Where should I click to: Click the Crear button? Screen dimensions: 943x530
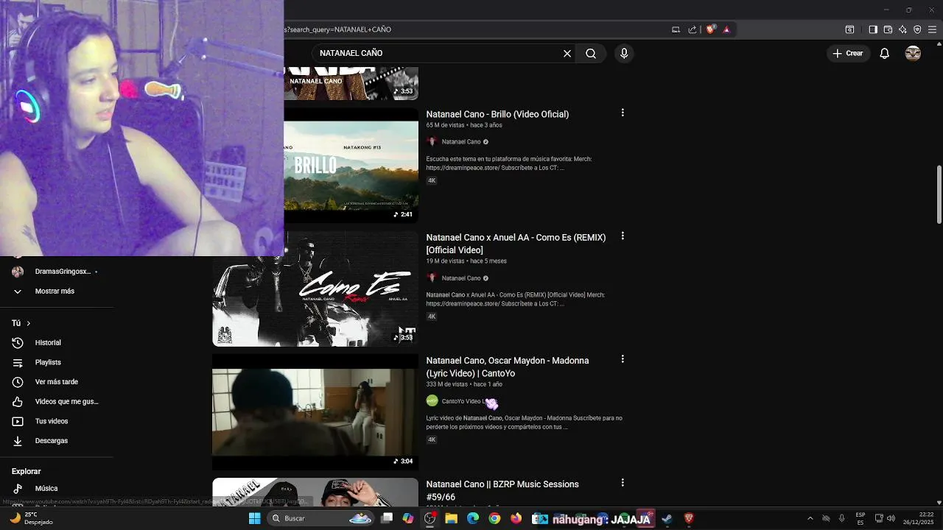[848, 53]
